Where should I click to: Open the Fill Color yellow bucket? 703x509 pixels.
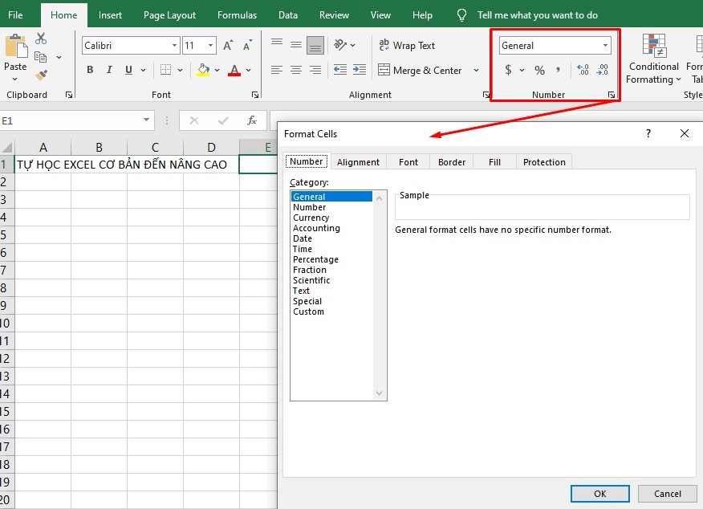point(204,70)
